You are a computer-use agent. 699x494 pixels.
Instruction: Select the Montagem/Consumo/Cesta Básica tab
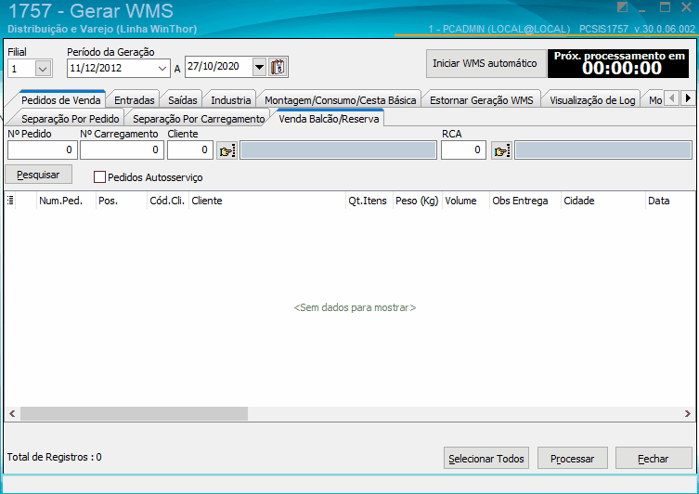point(340,100)
